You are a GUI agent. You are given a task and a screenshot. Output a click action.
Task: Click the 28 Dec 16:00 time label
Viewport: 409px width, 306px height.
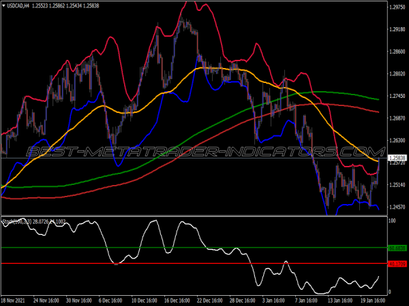click(x=242, y=301)
